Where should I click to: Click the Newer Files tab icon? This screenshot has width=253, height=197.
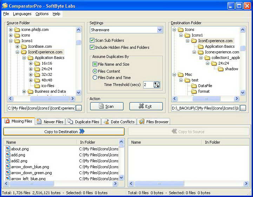tap(39, 122)
